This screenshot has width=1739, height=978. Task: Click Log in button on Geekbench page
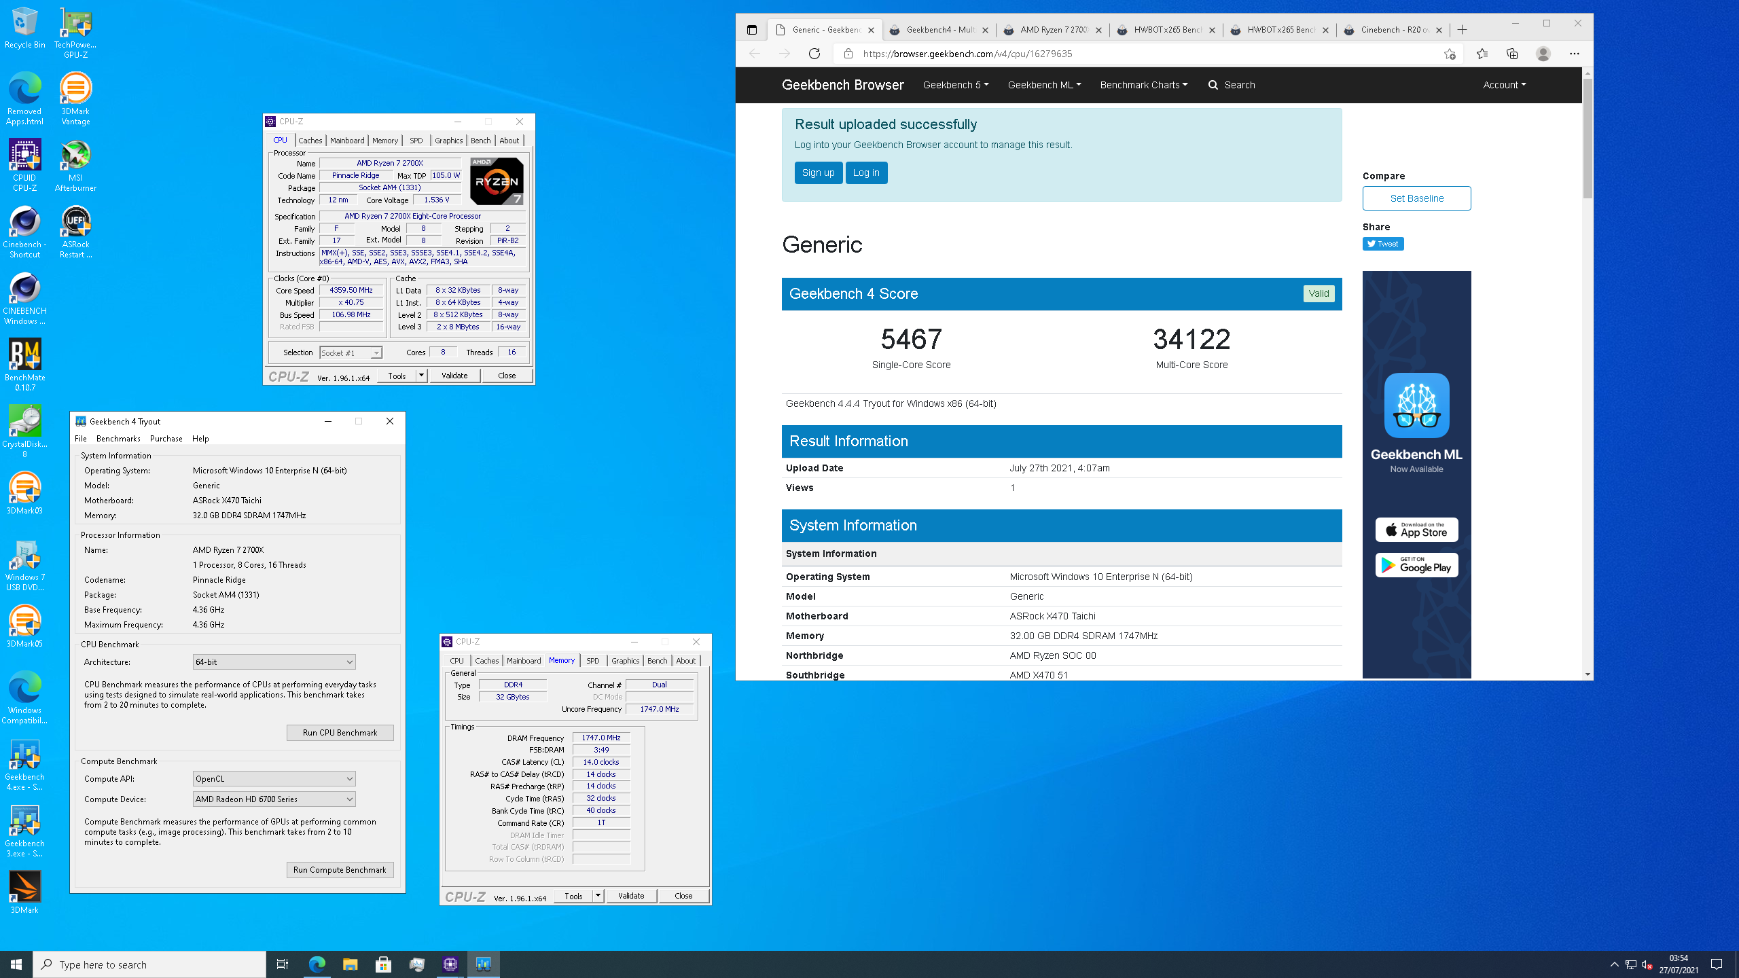tap(866, 173)
